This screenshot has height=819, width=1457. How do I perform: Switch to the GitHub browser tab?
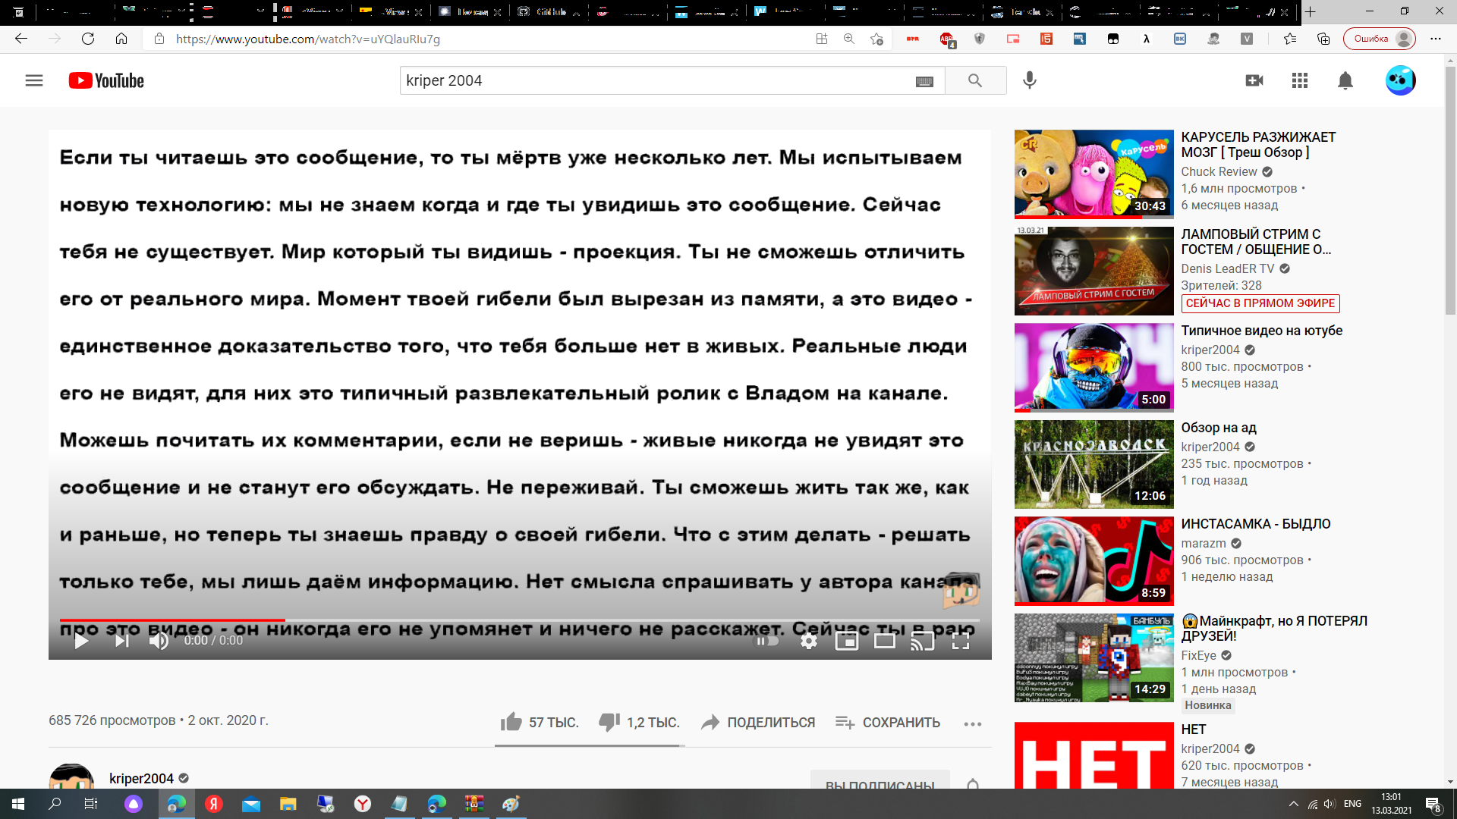pos(550,12)
